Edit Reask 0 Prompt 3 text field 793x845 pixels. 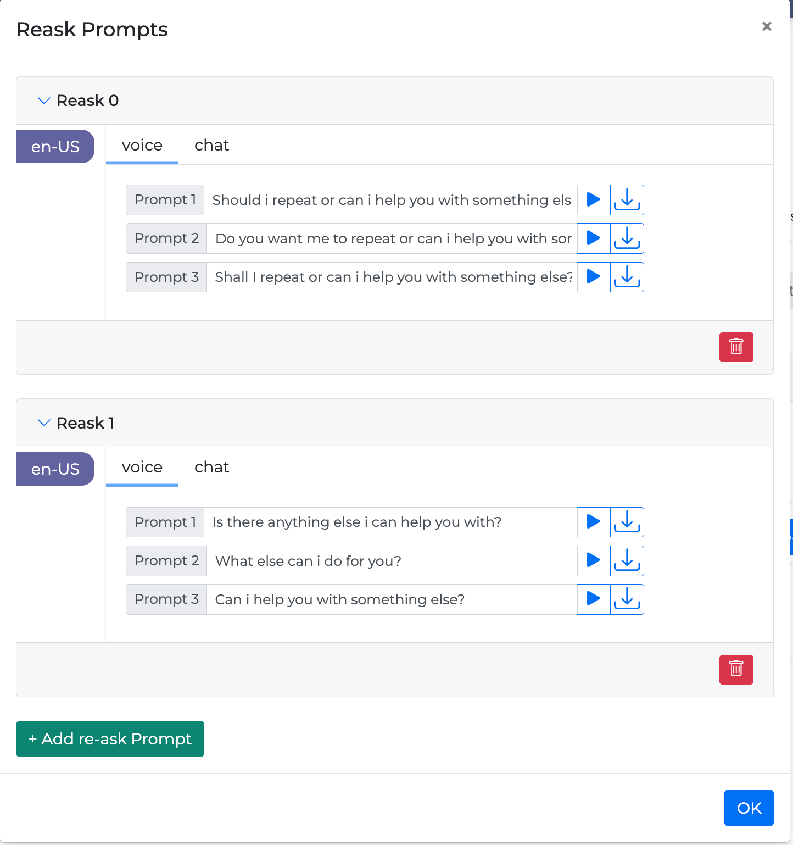391,277
